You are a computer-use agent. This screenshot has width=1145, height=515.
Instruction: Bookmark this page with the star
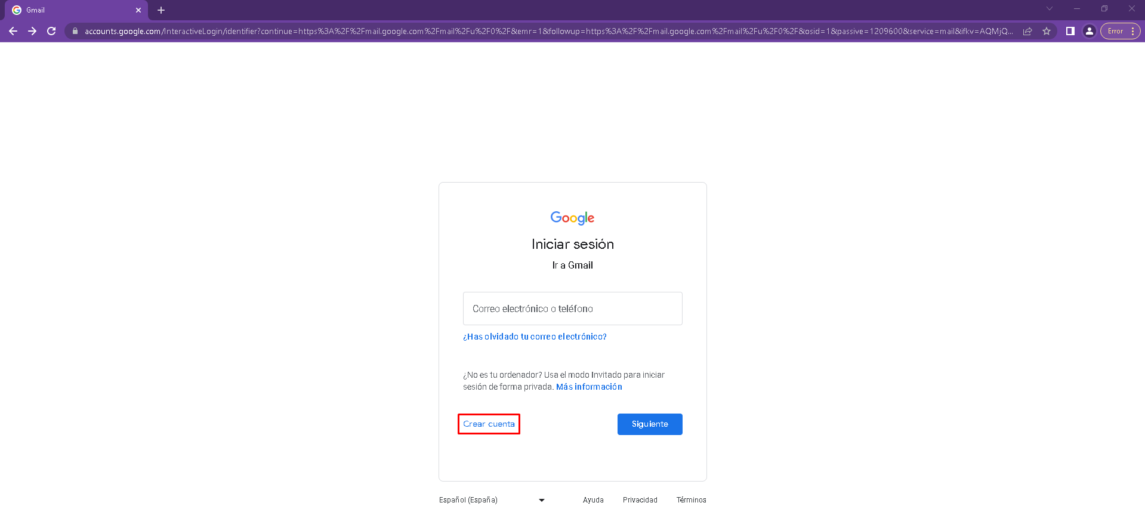[1047, 31]
